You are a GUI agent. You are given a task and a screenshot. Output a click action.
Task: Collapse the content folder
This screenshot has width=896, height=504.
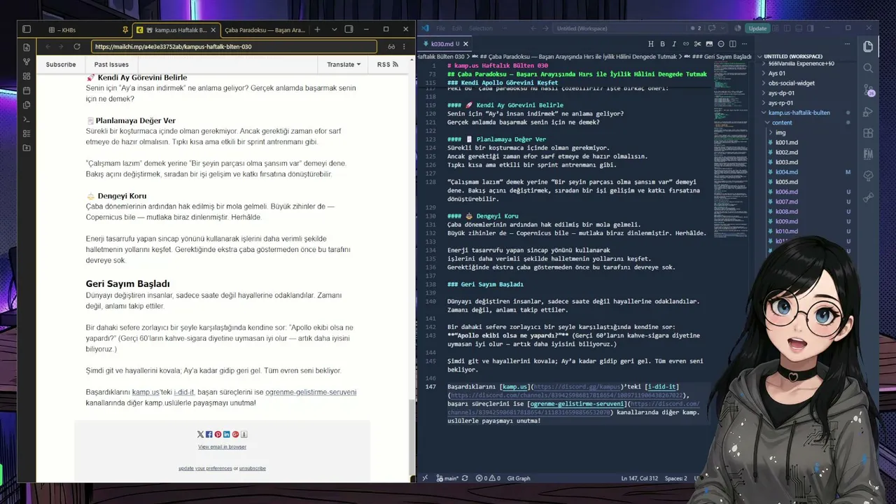pos(782,122)
